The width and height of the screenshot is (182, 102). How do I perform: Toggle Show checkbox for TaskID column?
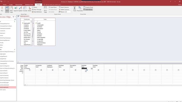click(x=30, y=70)
